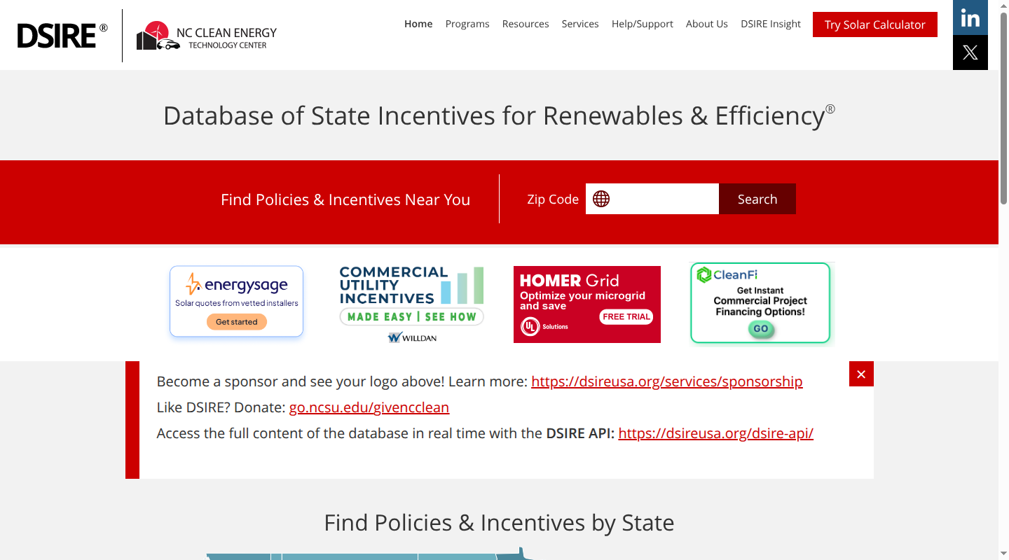This screenshot has width=1009, height=560.
Task: Click Find Policies & Incentives by State heading
Action: point(499,523)
